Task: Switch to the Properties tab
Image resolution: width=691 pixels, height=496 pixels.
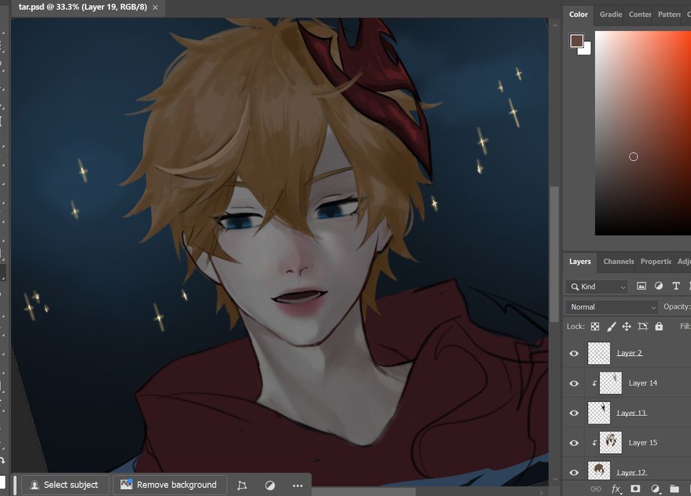Action: 656,262
